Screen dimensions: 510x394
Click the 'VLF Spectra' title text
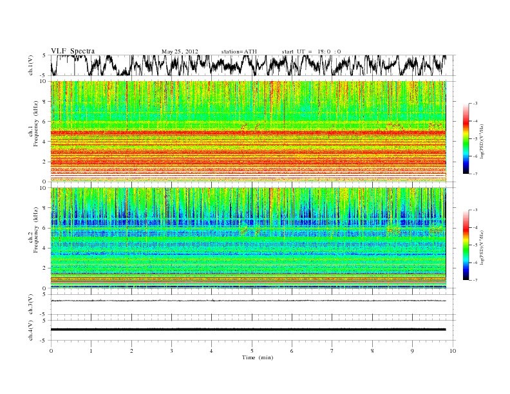73,51
